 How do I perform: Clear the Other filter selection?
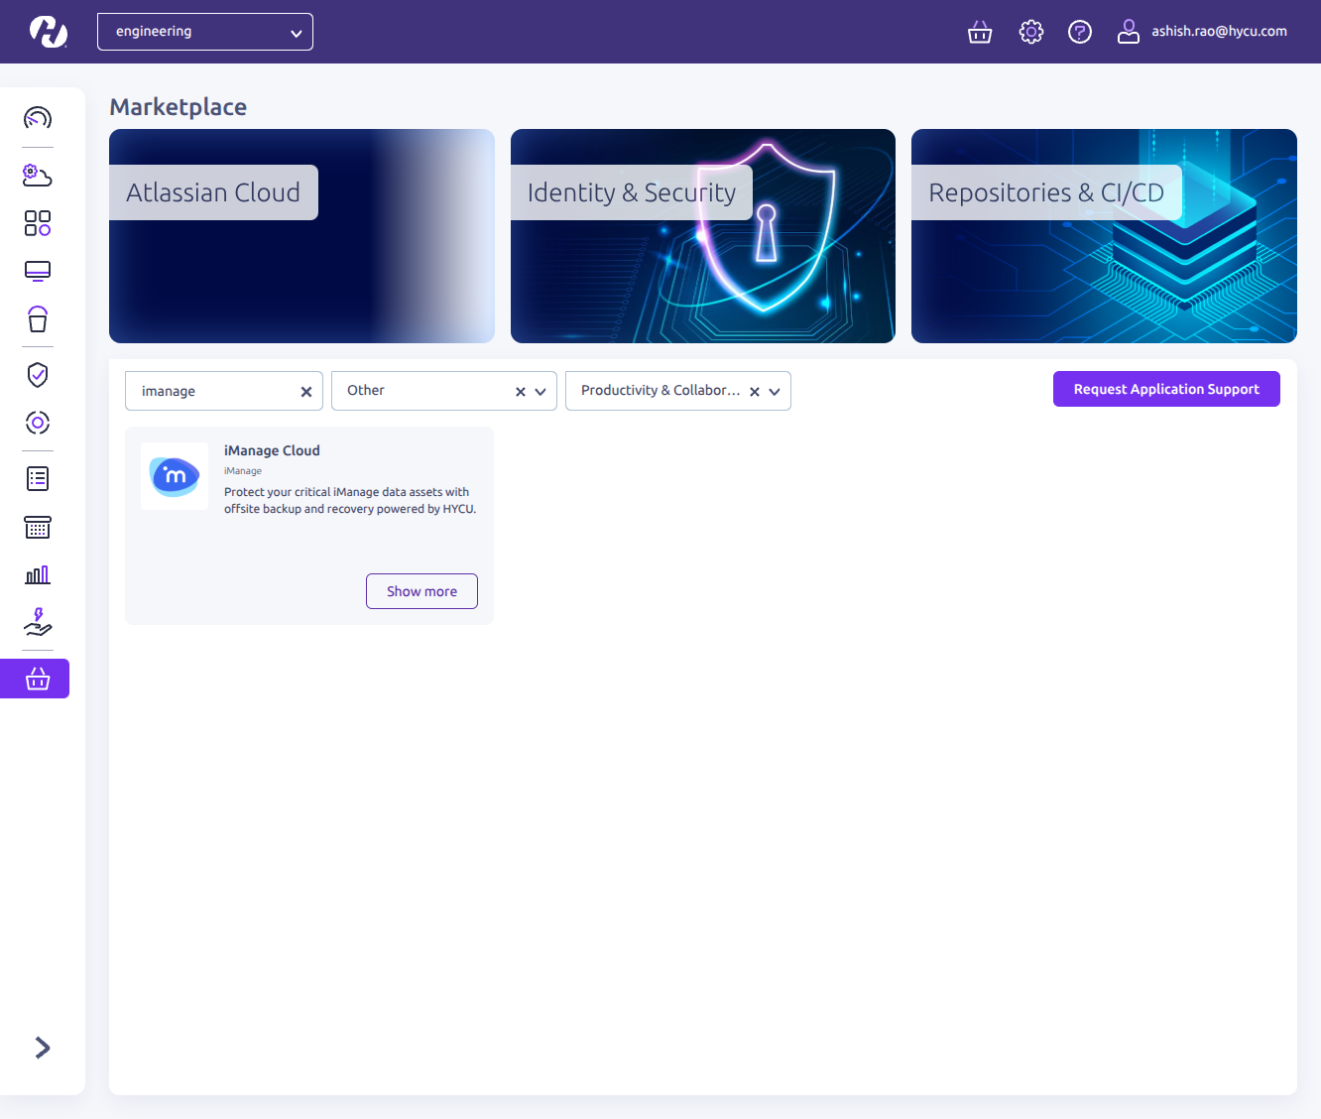pos(521,392)
